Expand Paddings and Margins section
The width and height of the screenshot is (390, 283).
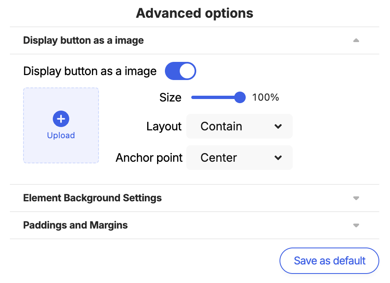[195, 225]
